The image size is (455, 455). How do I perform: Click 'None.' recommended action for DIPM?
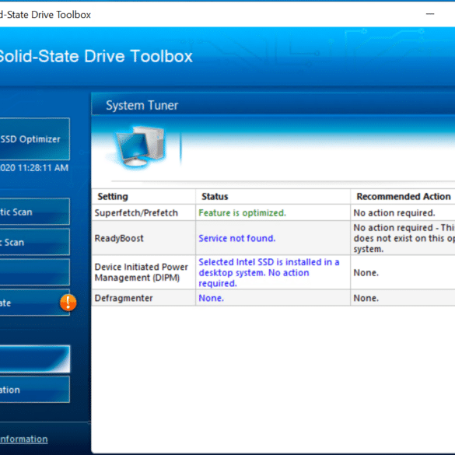point(366,273)
